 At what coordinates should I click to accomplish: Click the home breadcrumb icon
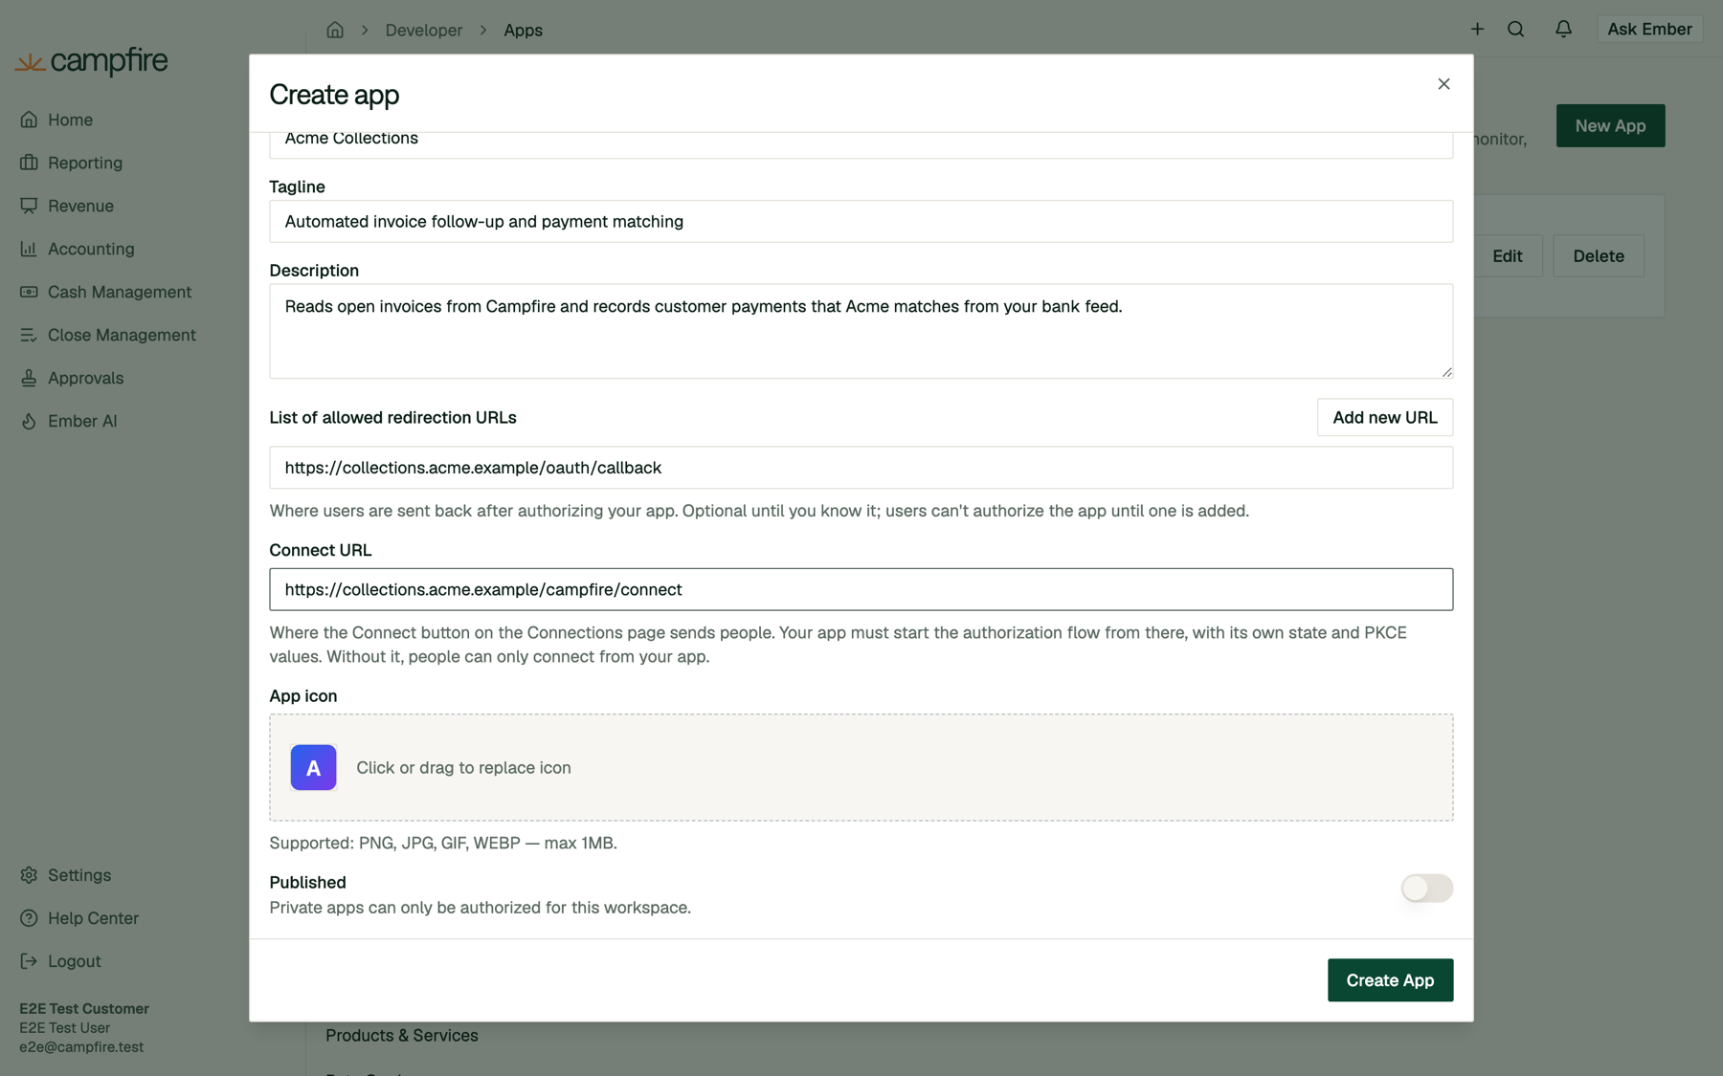(335, 30)
